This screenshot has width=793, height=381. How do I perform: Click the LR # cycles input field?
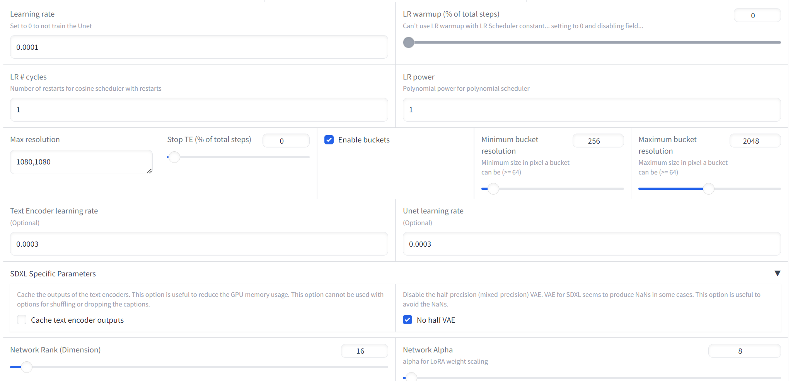click(199, 110)
